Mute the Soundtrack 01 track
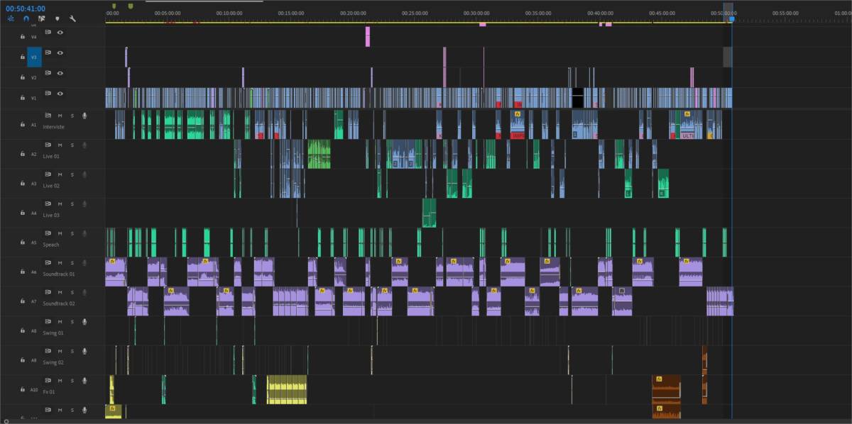Image resolution: width=852 pixels, height=424 pixels. click(60, 262)
